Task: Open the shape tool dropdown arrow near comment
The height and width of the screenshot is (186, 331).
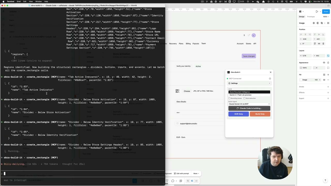Action: (176, 181)
